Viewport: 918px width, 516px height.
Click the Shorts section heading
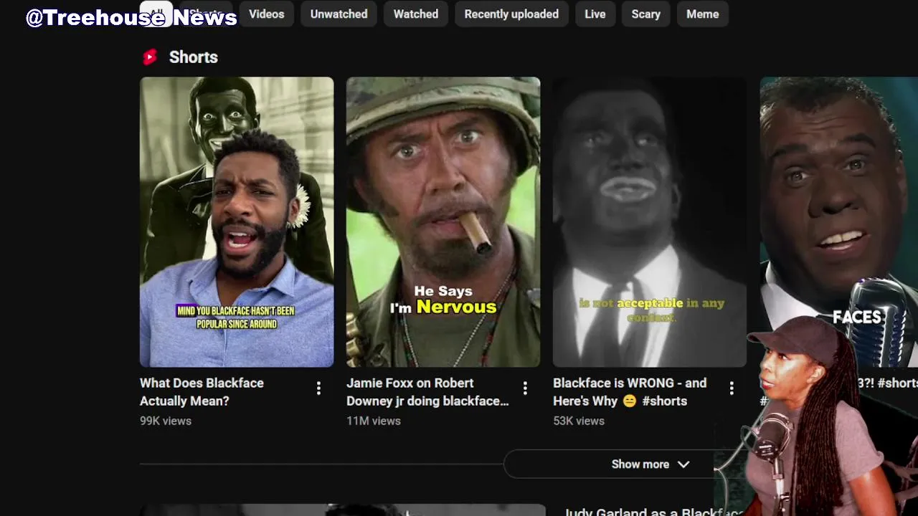(x=194, y=57)
